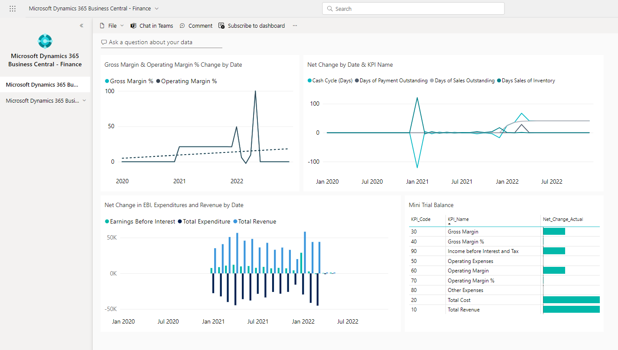Click the Chat in Teams icon
This screenshot has width=618, height=350.
coord(133,26)
